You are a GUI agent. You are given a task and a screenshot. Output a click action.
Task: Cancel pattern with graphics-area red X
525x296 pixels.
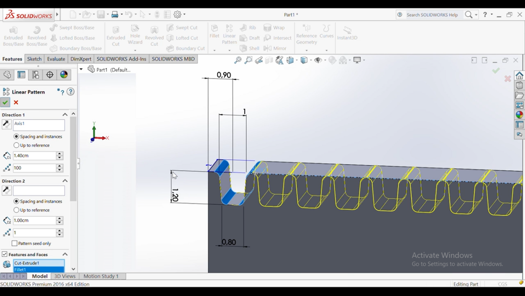[508, 79]
